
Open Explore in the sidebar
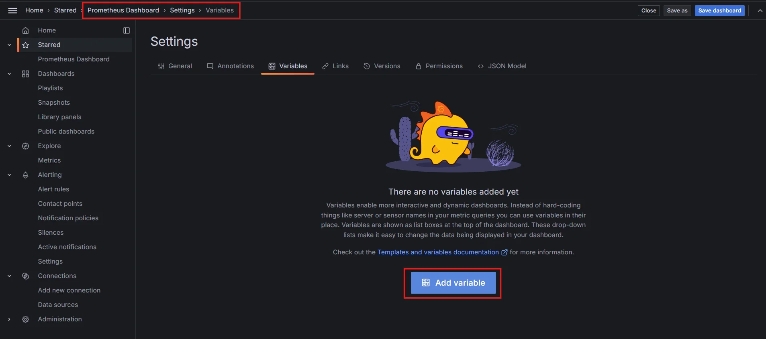click(x=49, y=146)
